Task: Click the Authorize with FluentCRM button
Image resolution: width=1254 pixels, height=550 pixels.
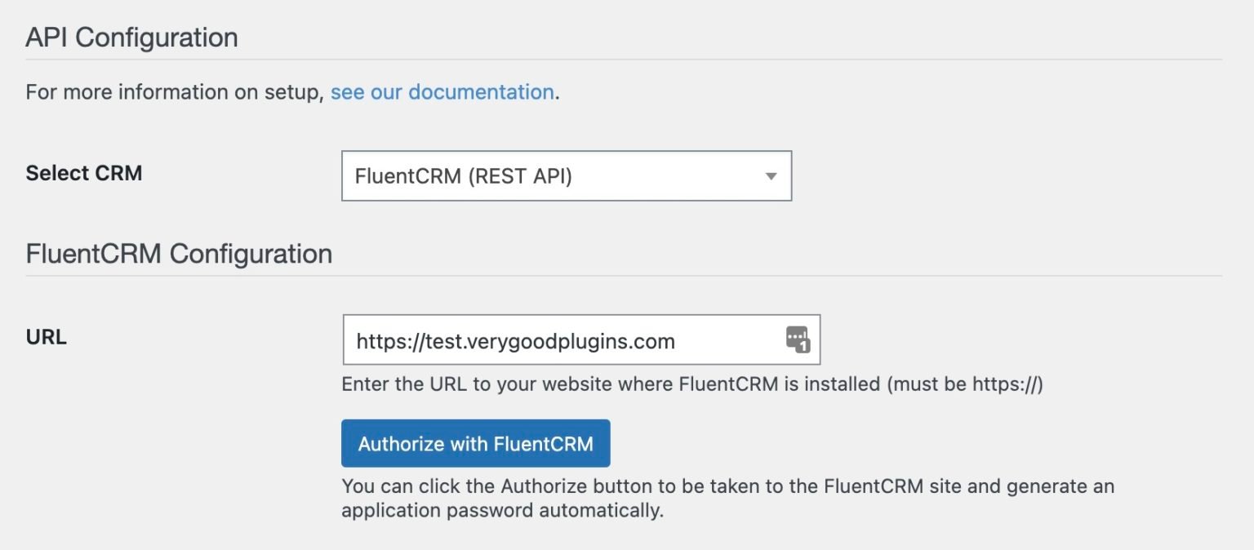Action: [476, 444]
